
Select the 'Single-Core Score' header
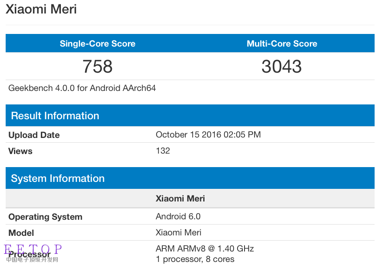click(97, 44)
